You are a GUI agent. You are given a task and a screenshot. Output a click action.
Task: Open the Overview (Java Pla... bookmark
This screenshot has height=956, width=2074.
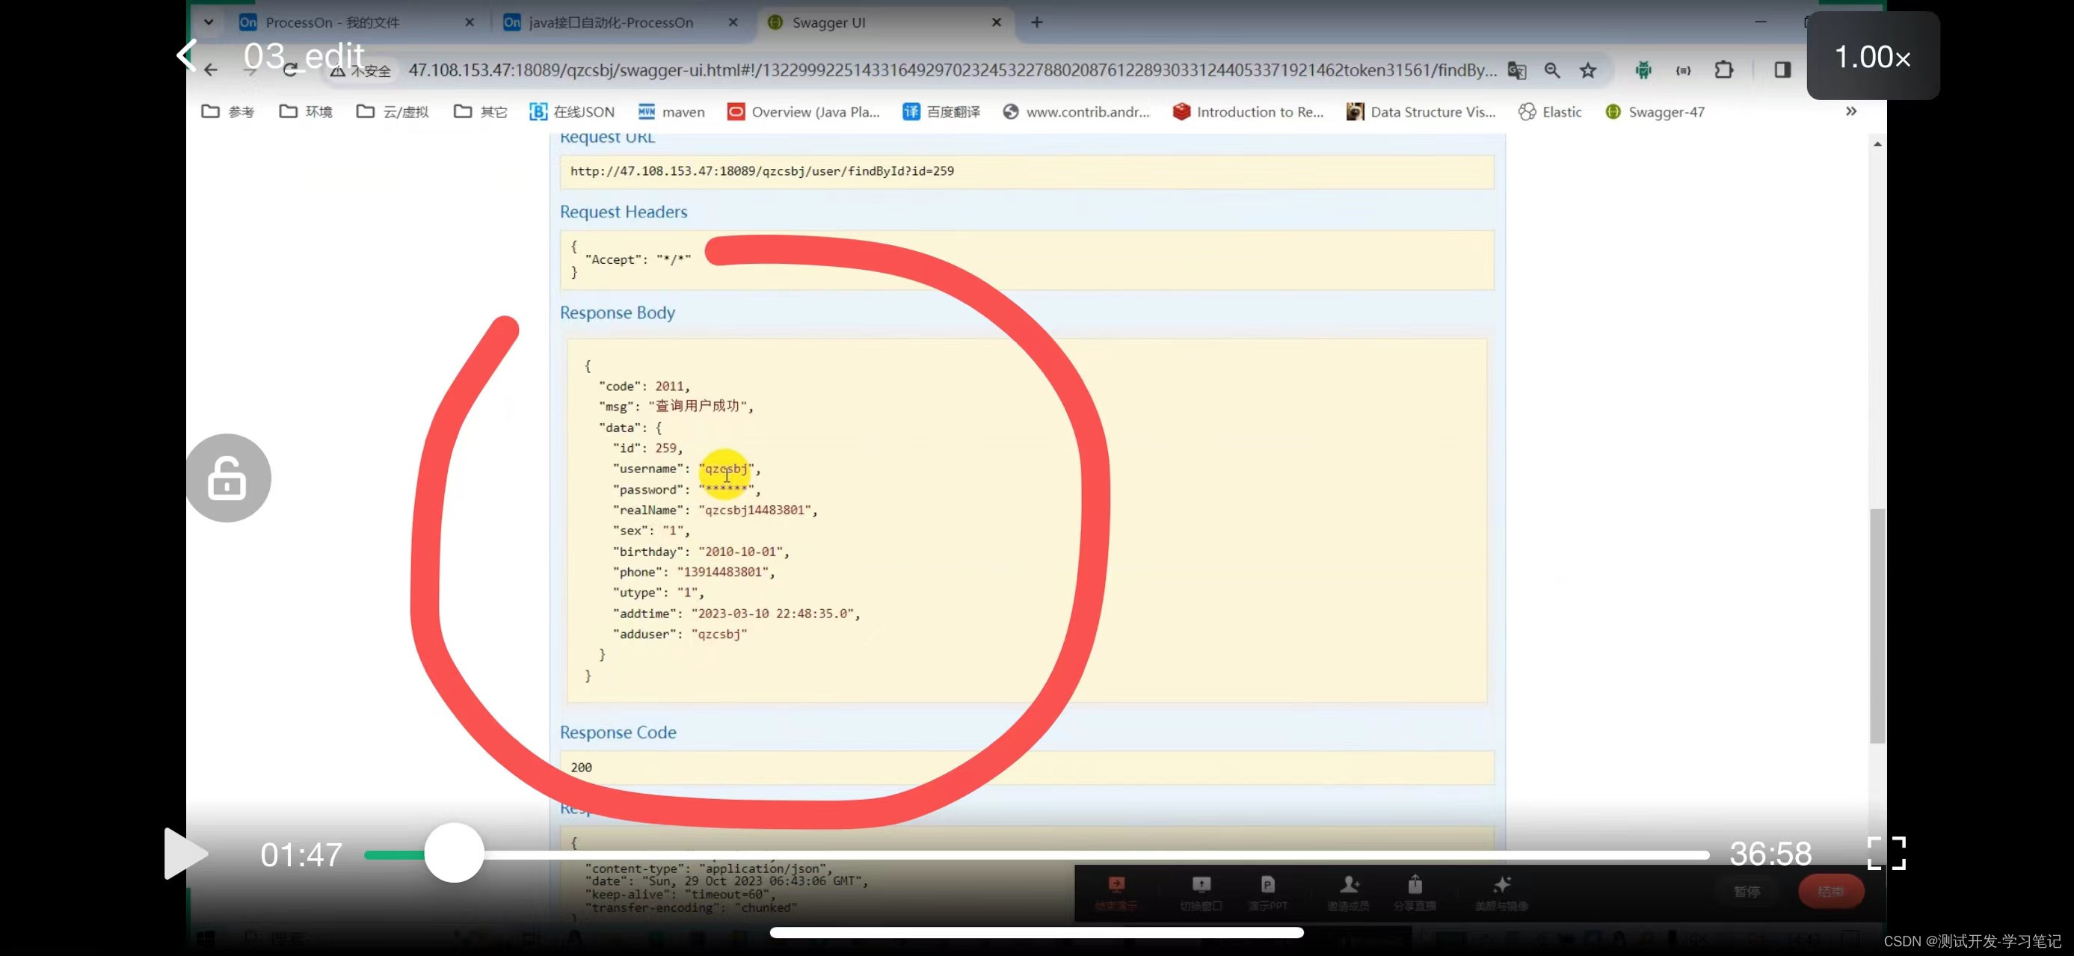[804, 112]
